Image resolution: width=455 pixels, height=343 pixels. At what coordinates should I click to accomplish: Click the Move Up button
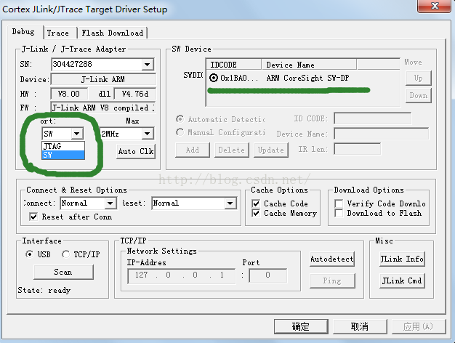tap(418, 78)
